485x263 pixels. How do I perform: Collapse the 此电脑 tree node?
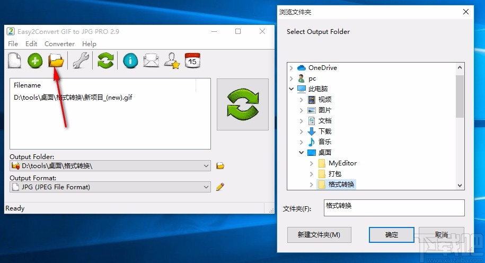click(x=292, y=89)
